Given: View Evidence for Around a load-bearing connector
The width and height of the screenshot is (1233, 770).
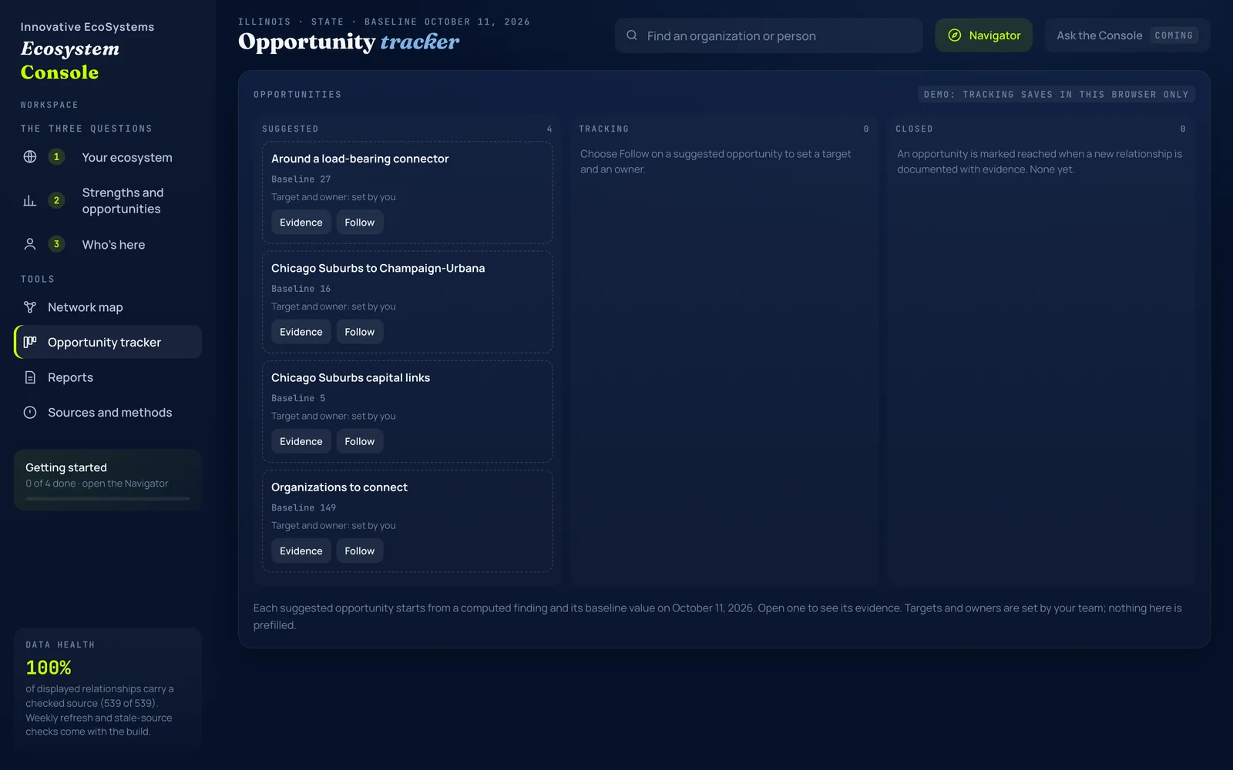Looking at the screenshot, I should coord(301,223).
